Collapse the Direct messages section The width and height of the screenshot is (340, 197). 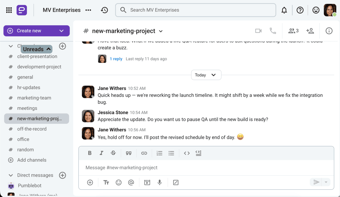tap(10, 175)
